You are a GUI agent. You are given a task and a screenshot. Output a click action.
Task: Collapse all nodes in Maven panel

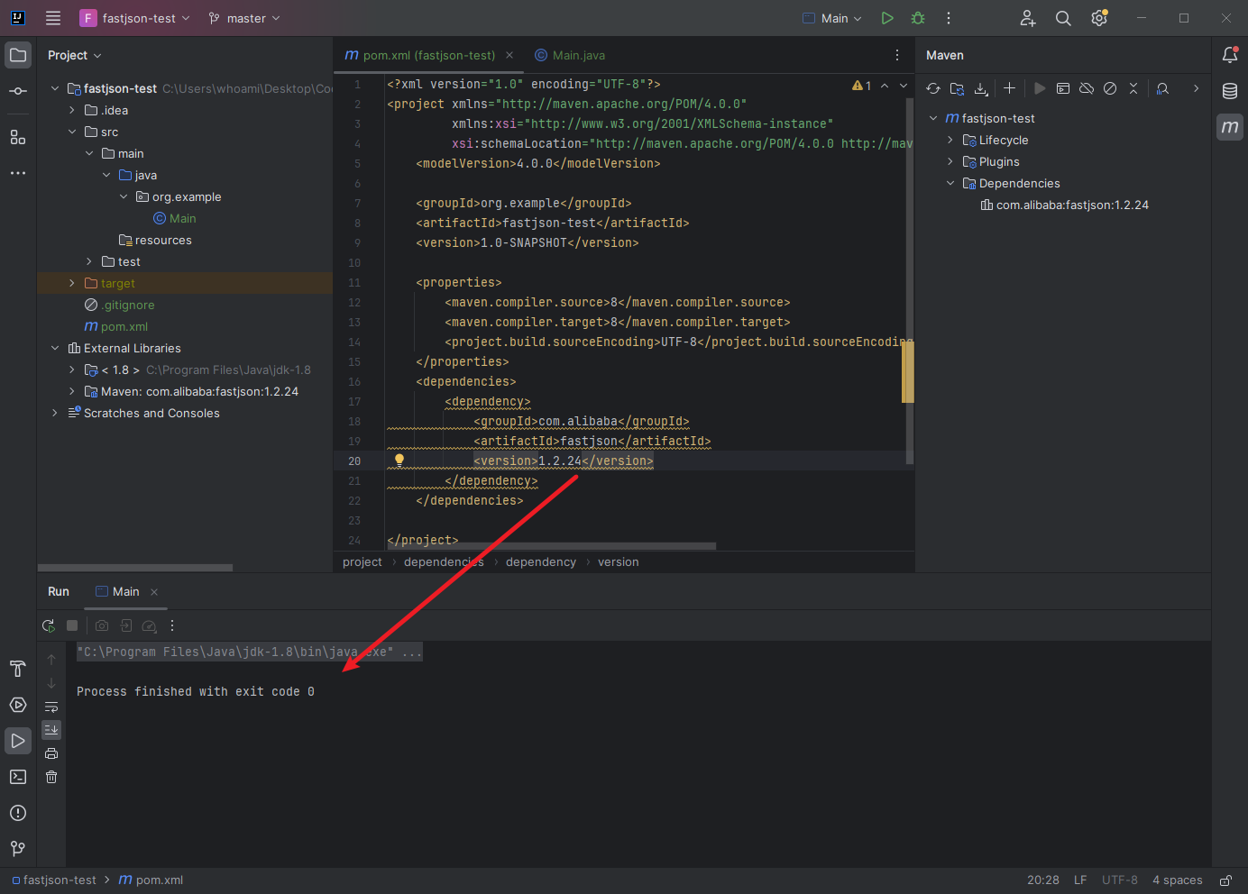[1133, 88]
